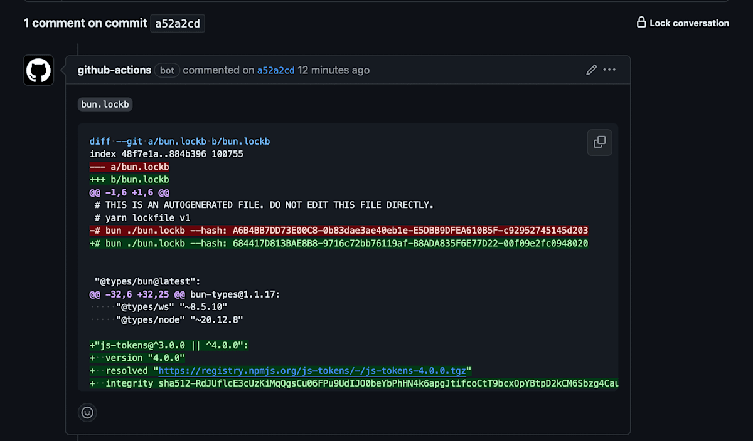This screenshot has height=441, width=753.
Task: Click the added js-tokens@^3.0.0 line
Action: (169, 345)
